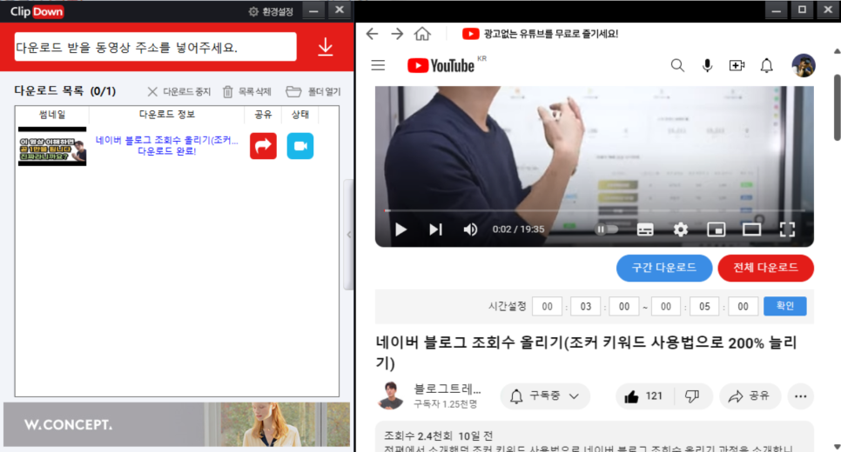This screenshot has width=841, height=452.
Task: Click the start minute field showing 03
Action: coord(586,306)
